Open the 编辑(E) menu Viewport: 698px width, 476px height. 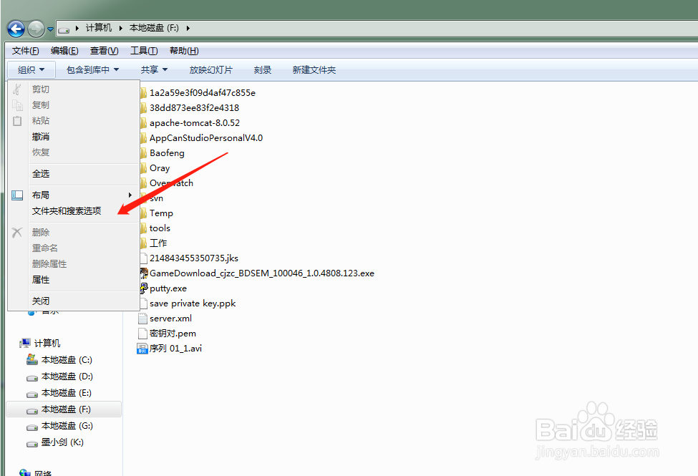click(64, 51)
